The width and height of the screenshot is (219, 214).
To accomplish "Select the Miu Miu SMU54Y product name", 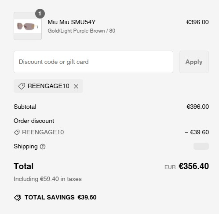I will [72, 22].
